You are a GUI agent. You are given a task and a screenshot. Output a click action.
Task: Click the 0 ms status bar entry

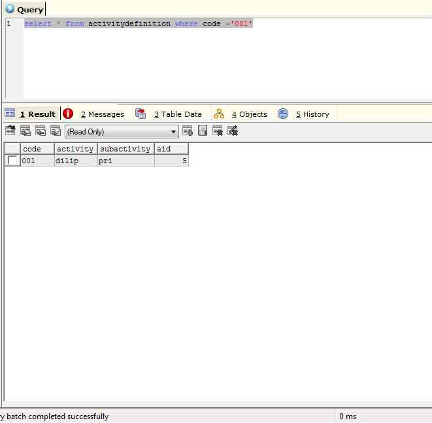(348, 416)
